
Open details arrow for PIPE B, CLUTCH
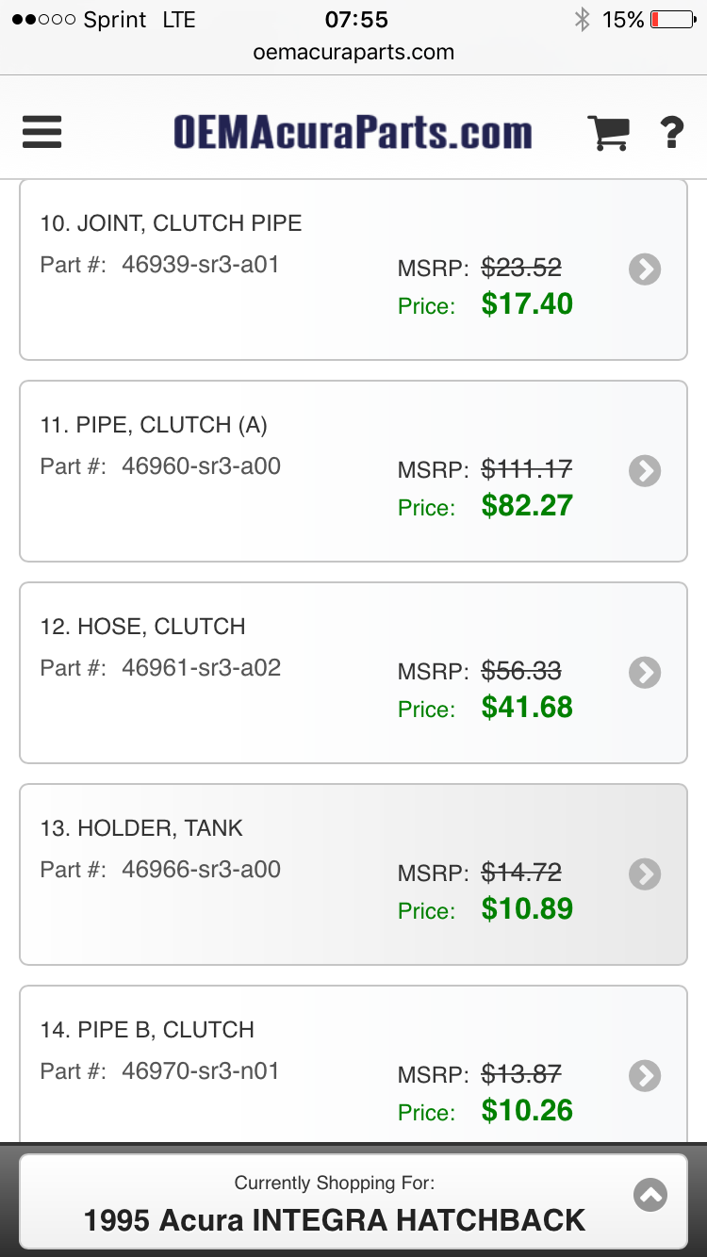(645, 1076)
